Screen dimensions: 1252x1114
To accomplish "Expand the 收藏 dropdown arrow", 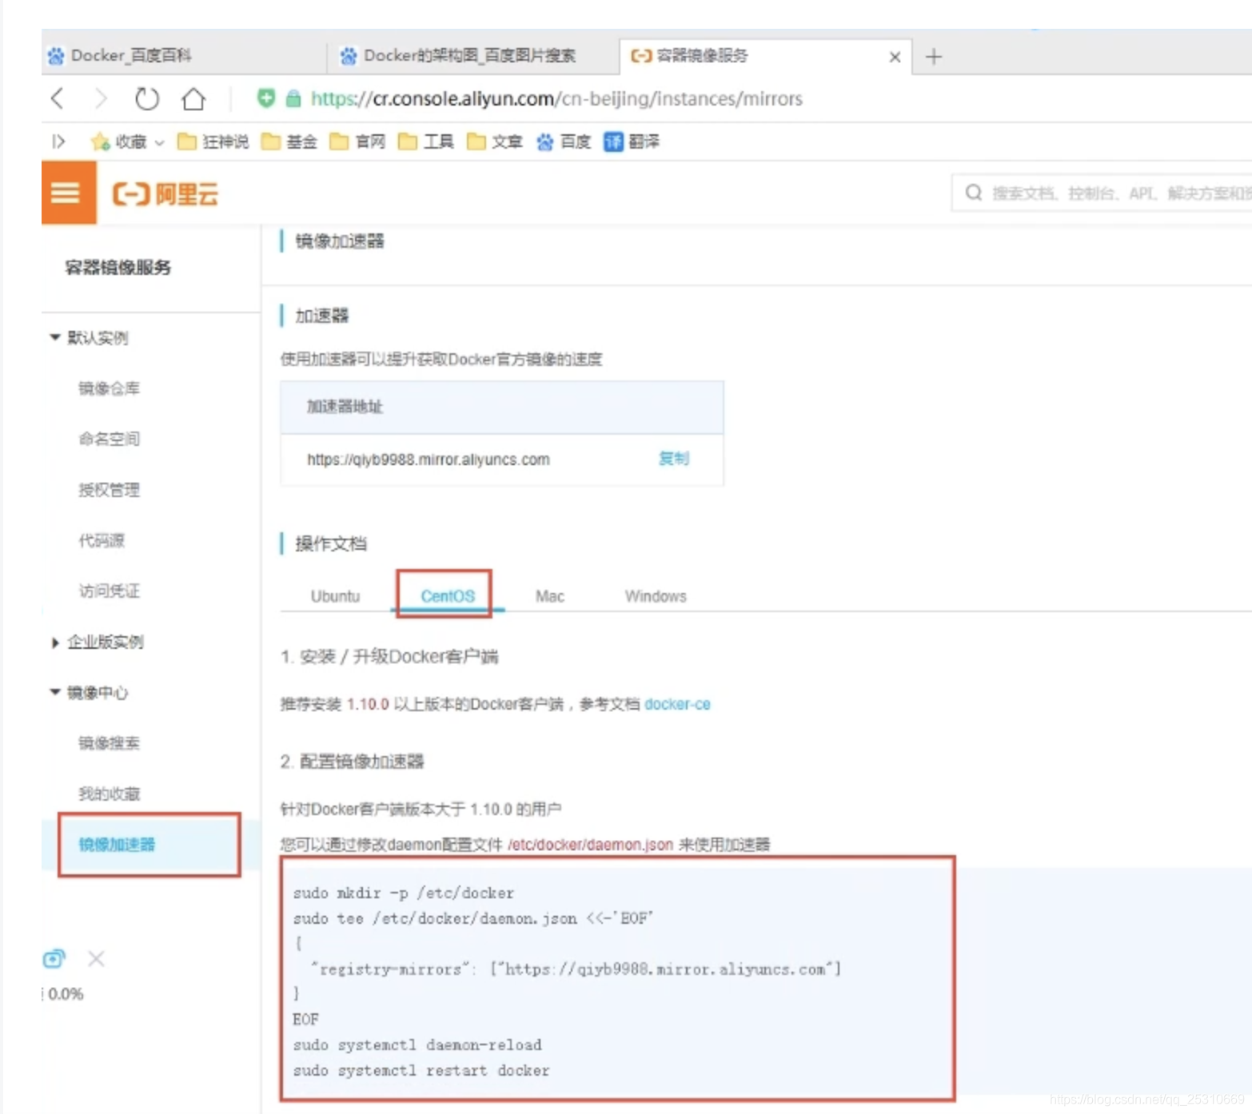I will point(159,142).
